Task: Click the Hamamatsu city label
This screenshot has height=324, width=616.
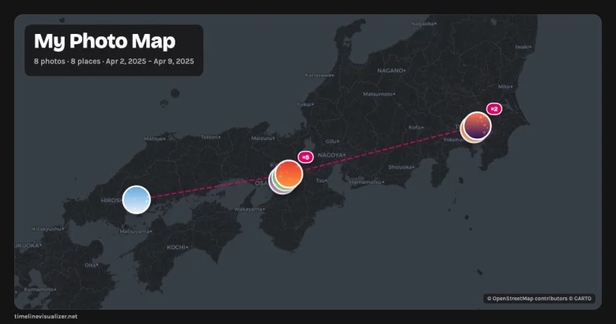Action: tap(366, 182)
